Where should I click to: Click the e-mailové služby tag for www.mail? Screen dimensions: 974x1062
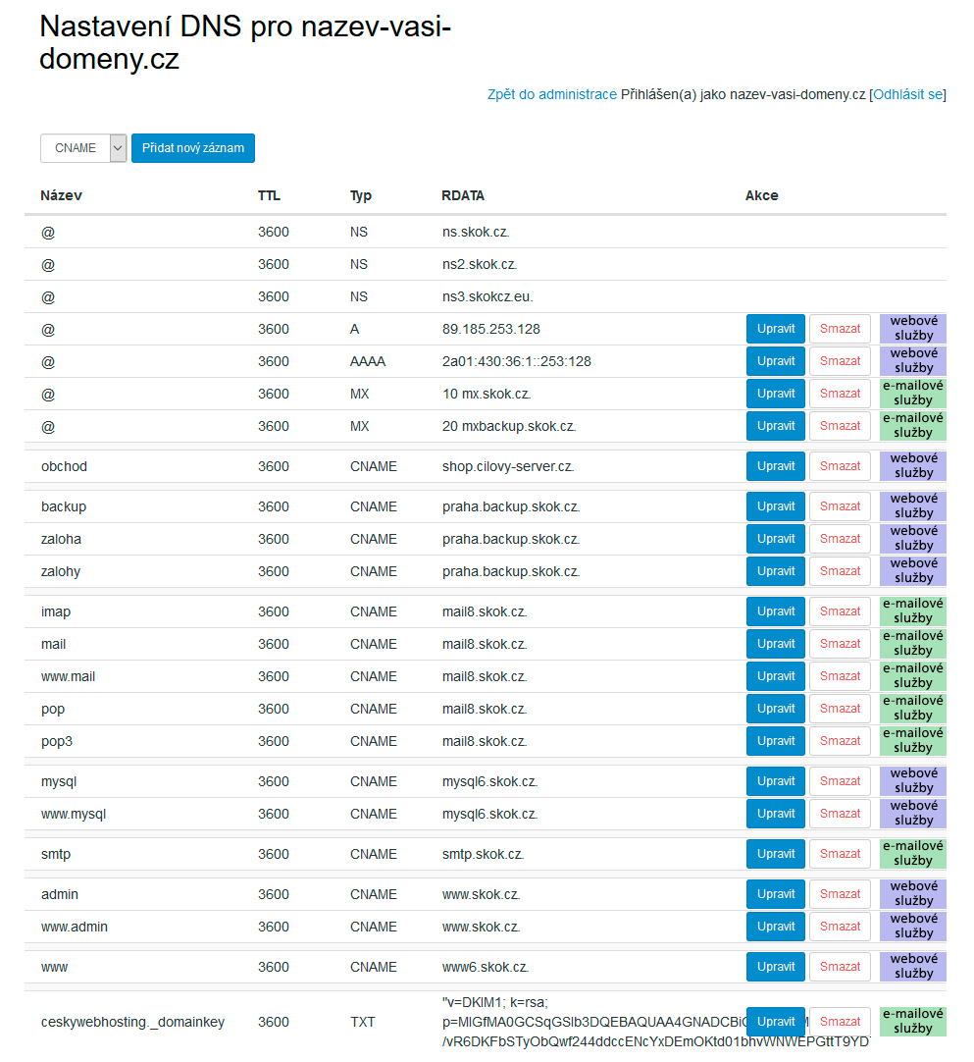pos(912,676)
